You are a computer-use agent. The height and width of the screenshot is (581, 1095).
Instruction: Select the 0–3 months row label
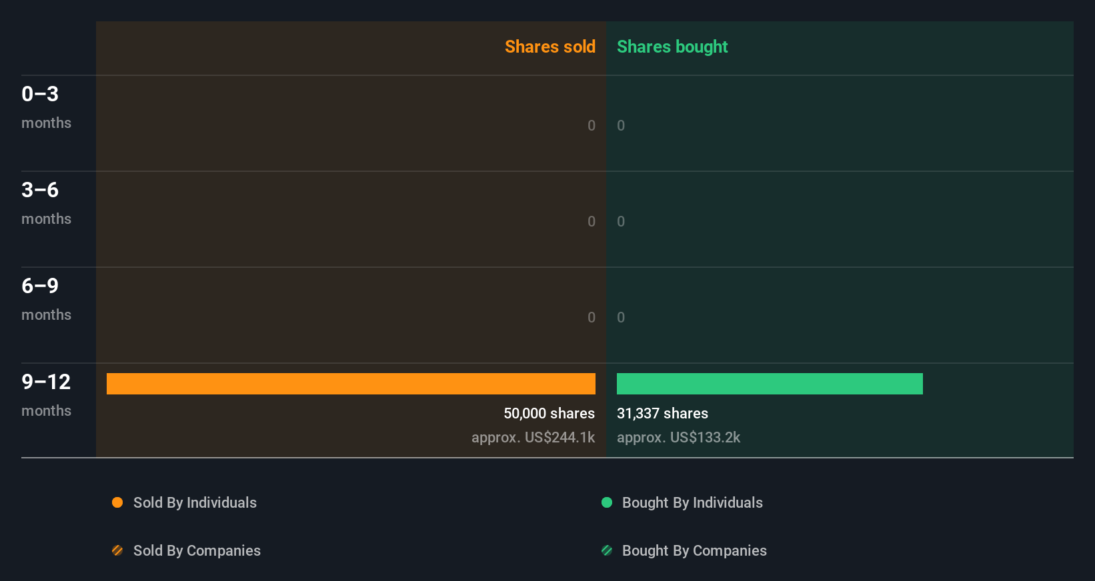[x=46, y=107]
